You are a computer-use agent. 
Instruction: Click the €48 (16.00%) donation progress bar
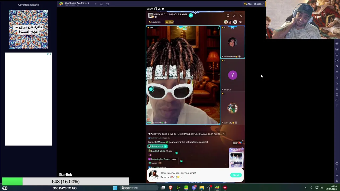point(66,182)
